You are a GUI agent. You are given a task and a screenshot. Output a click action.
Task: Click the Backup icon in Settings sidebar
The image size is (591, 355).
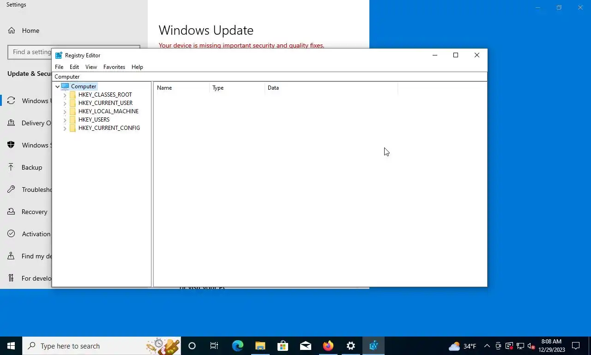(x=11, y=167)
